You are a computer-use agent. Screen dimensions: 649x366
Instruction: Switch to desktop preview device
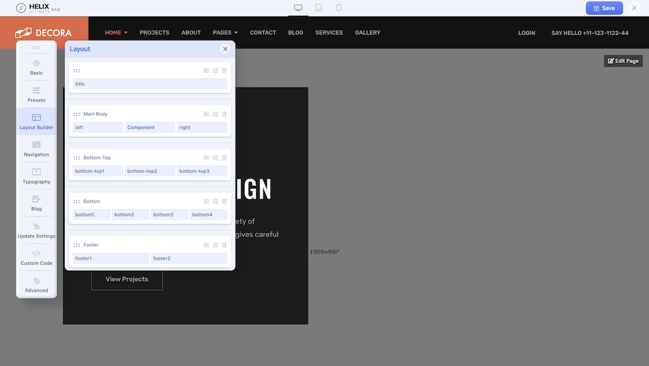[x=298, y=8]
